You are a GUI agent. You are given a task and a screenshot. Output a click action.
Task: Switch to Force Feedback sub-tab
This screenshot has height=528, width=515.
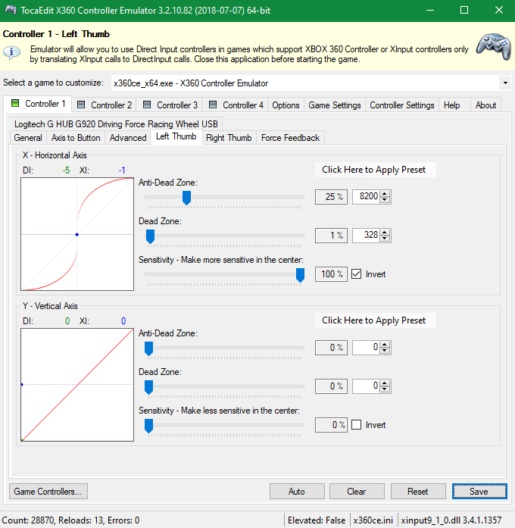click(290, 138)
